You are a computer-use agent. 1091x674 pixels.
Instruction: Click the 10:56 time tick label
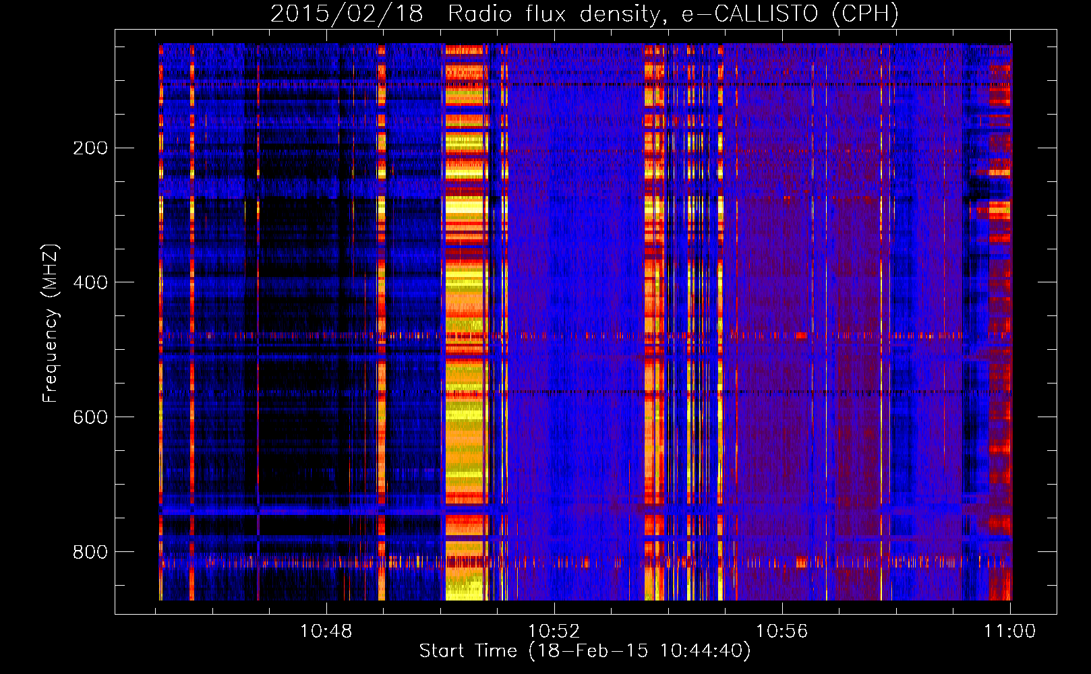(782, 632)
